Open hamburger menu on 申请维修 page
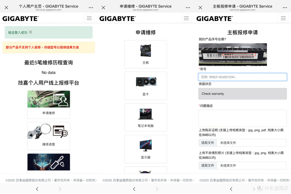The image size is (291, 194). coord(186,18)
